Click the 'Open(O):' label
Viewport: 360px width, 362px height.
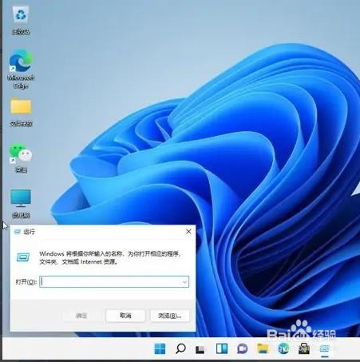coord(26,282)
